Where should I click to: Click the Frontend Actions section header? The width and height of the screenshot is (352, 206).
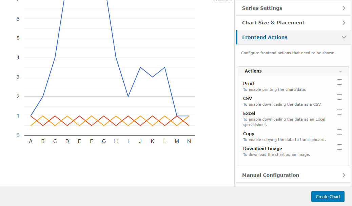[x=265, y=37]
